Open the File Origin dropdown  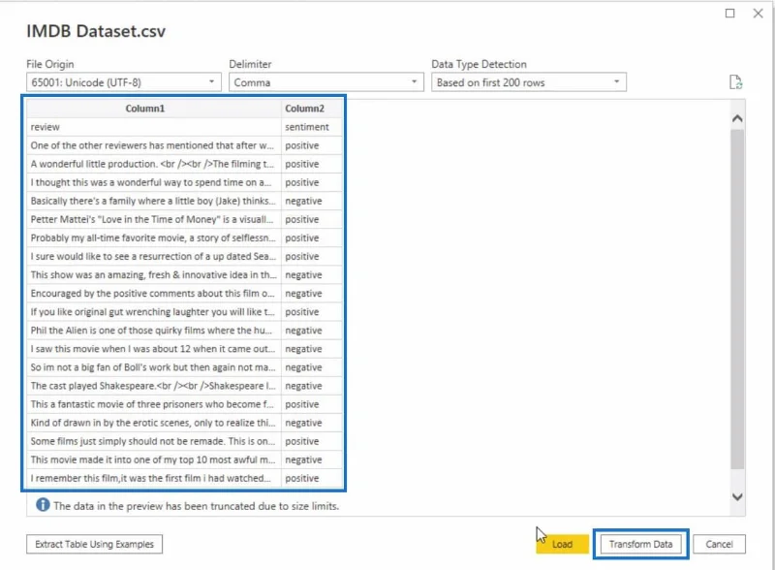coord(124,82)
